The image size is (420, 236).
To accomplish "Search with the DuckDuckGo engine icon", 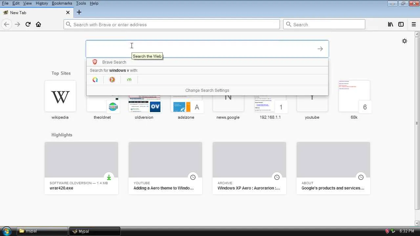I will point(112,80).
